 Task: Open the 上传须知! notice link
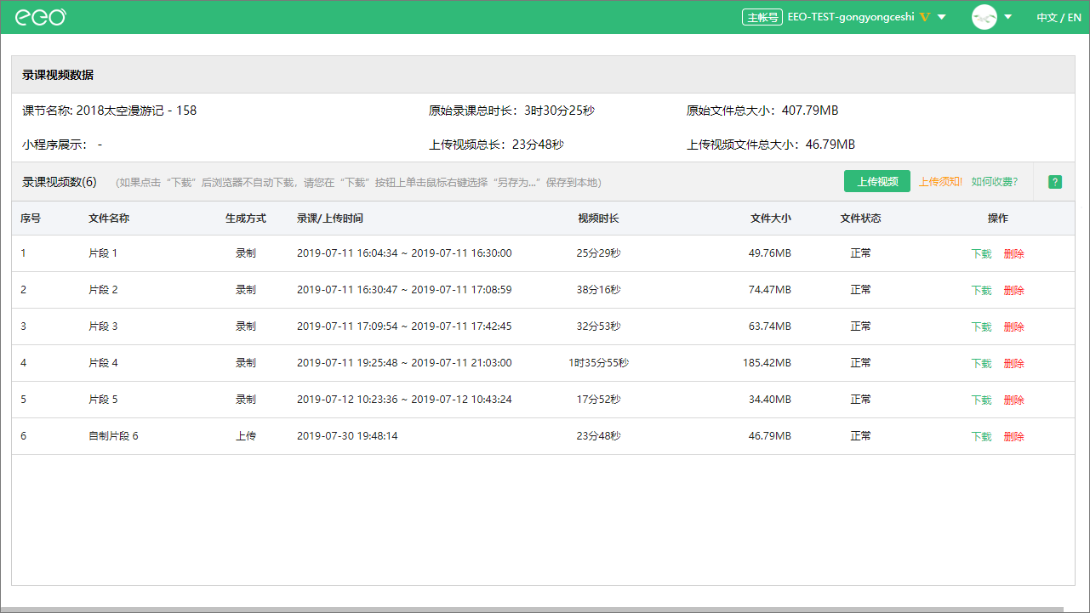(941, 181)
